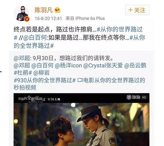Open @杨洋icon mention
The width and height of the screenshot is (164, 146).
pos(68,65)
